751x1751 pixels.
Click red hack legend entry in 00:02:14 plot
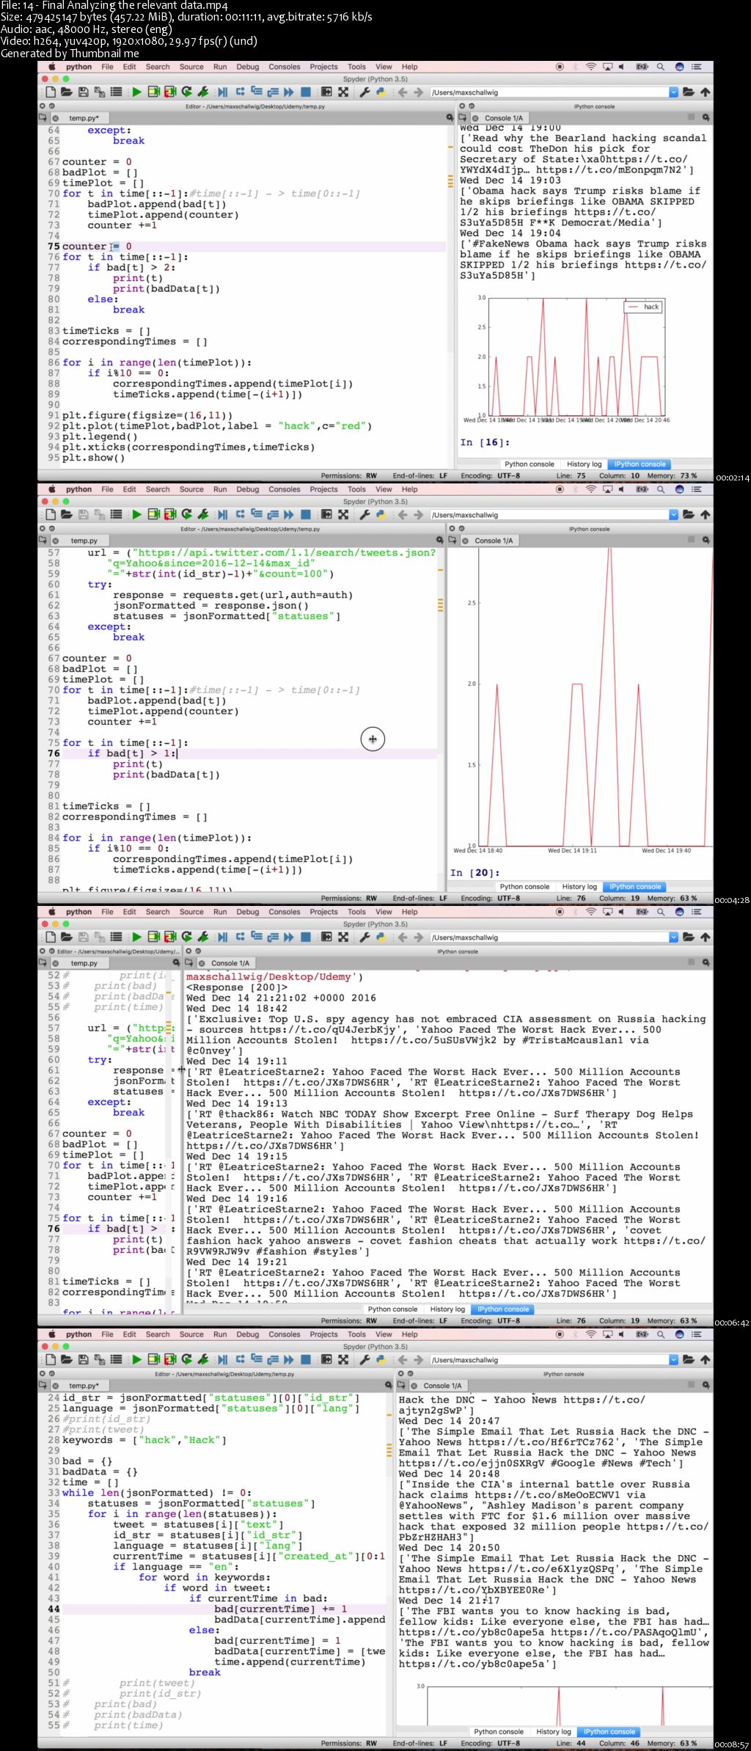[643, 307]
